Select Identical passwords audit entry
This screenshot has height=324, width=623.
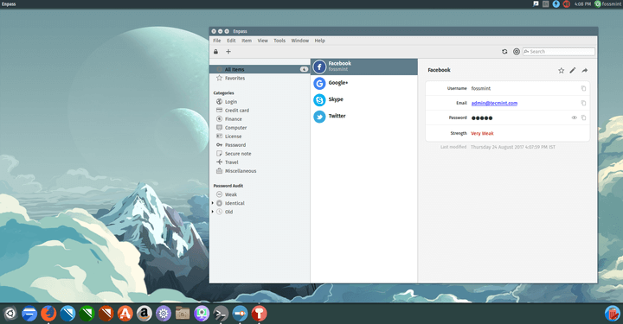point(234,203)
